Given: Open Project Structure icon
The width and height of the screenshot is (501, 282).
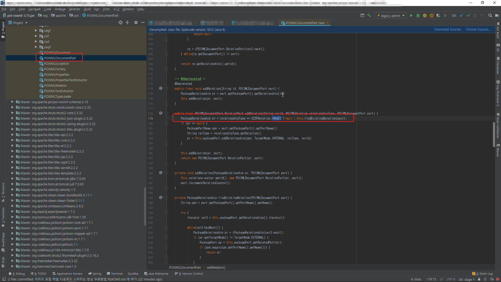Looking at the screenshot, I should tap(497, 16).
